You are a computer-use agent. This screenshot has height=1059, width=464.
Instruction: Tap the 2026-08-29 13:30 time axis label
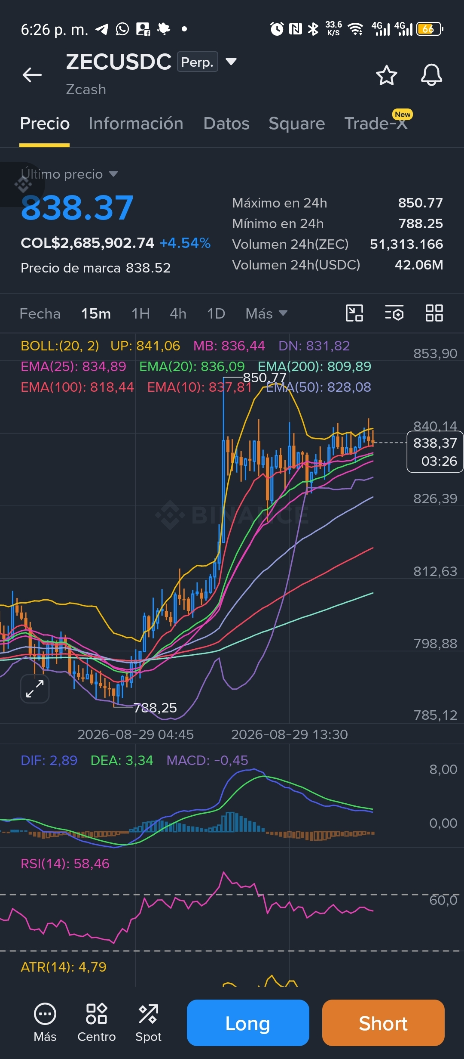coord(289,734)
